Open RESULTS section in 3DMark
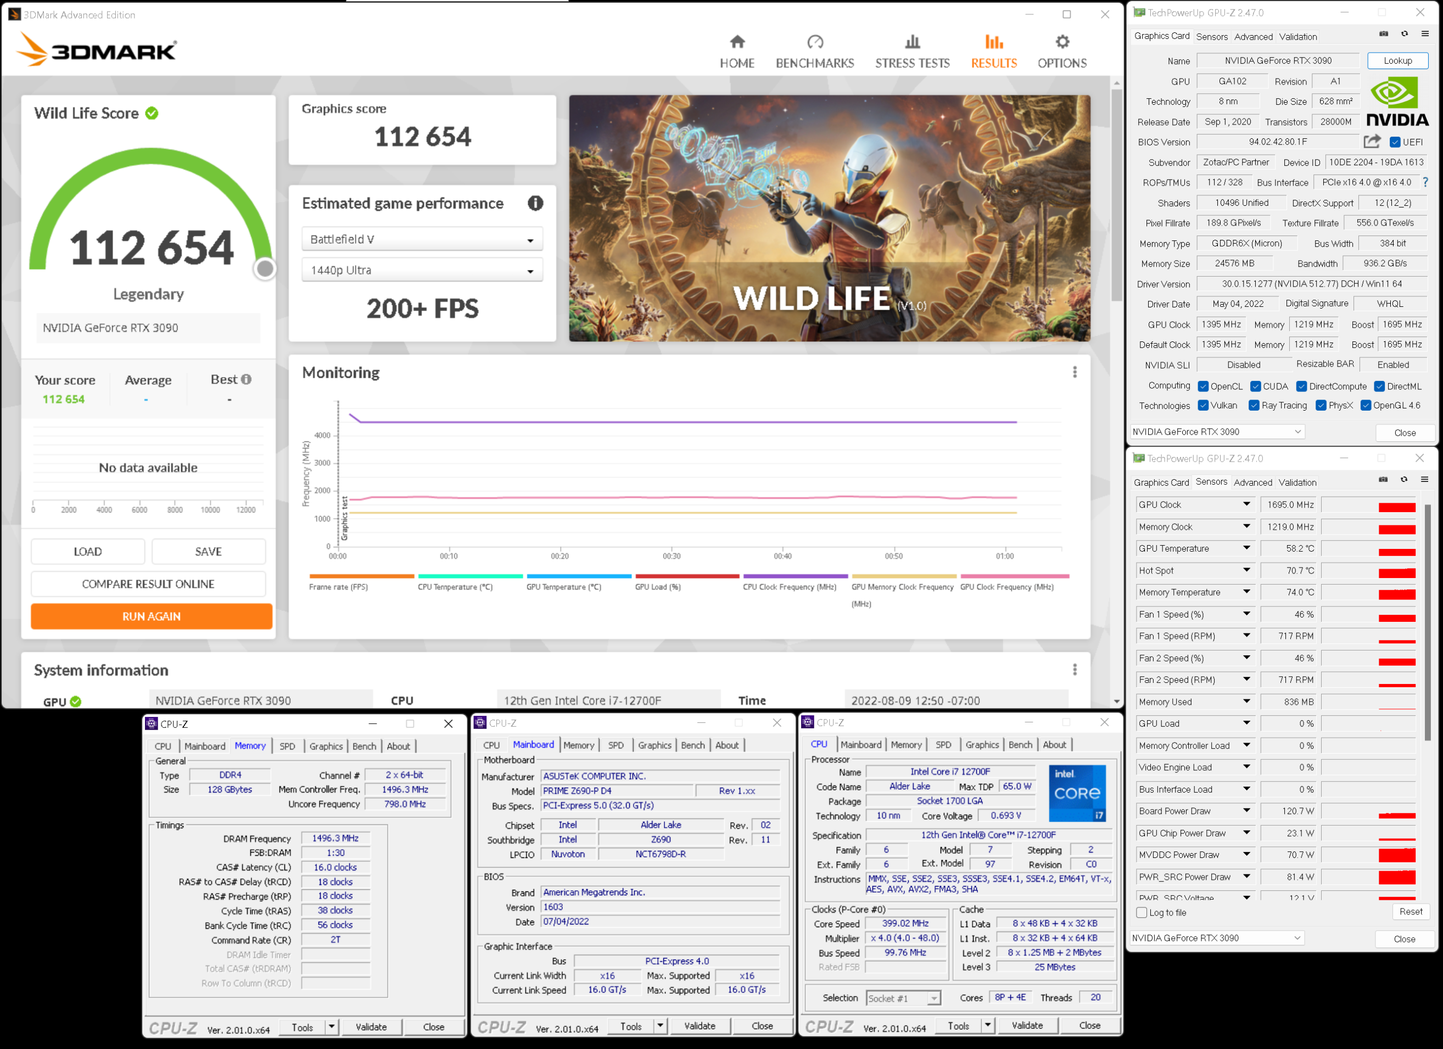Screen dimensions: 1443x1049 click(x=993, y=51)
